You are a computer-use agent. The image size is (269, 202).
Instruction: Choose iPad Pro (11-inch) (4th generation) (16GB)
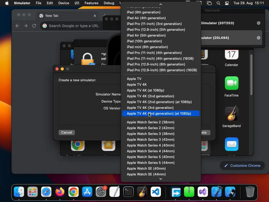coord(161,58)
